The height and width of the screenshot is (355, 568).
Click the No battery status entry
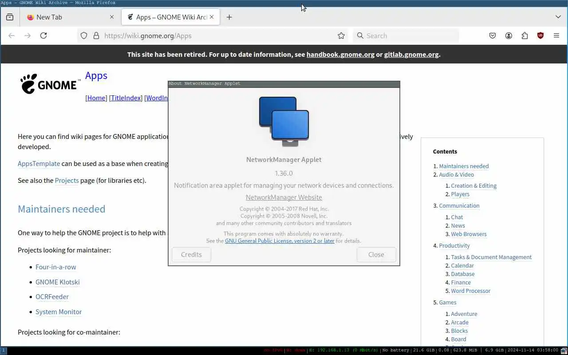pyautogui.click(x=396, y=351)
